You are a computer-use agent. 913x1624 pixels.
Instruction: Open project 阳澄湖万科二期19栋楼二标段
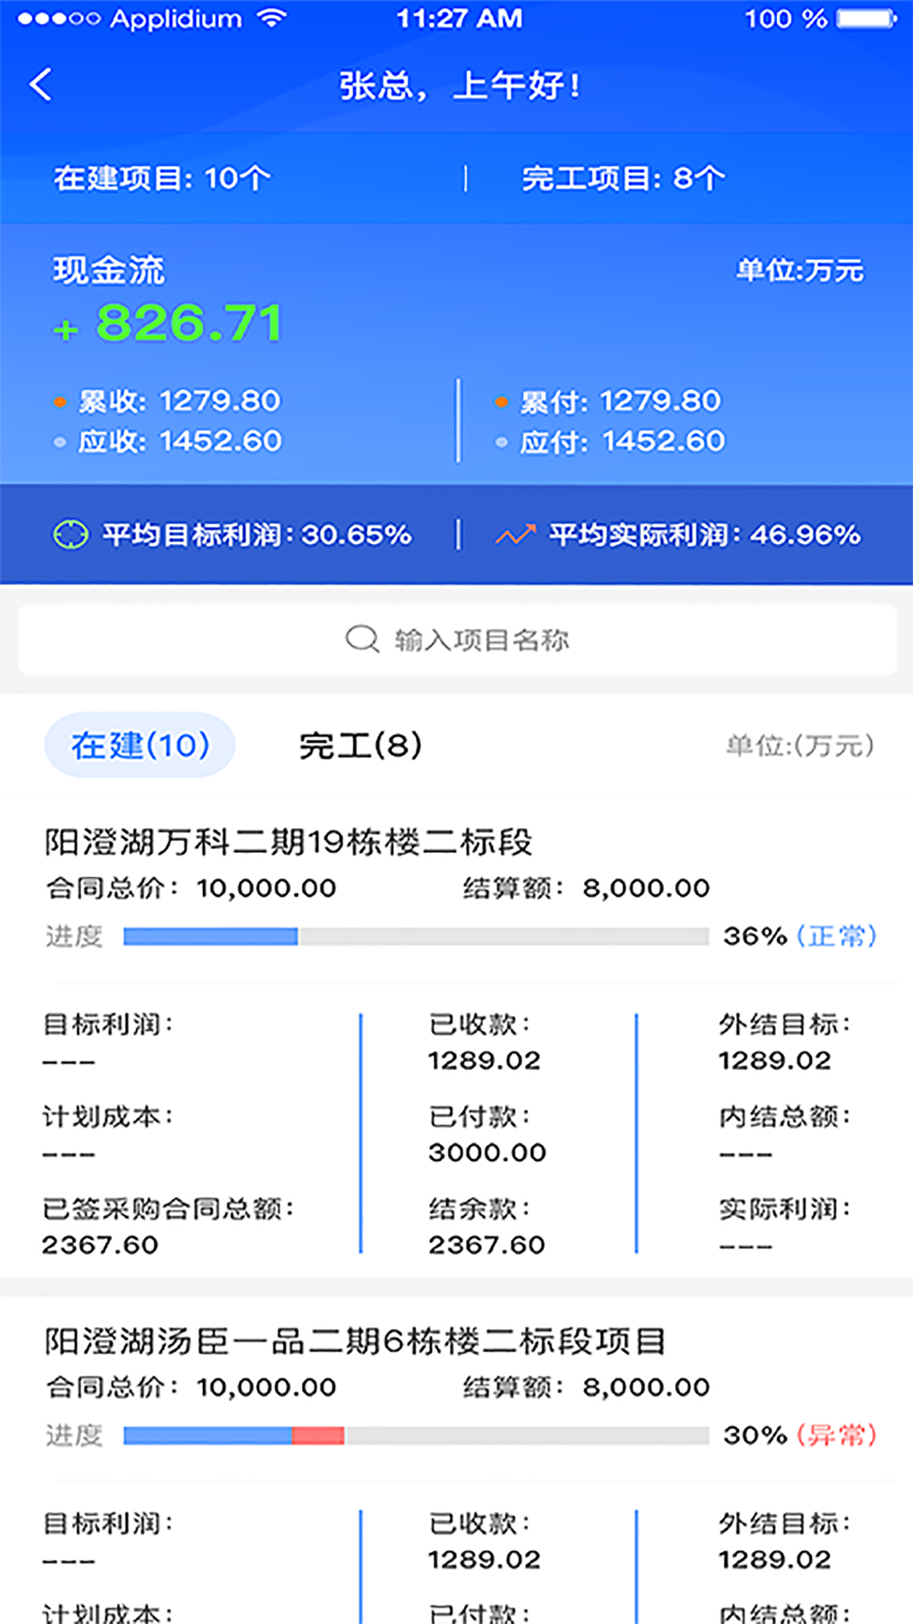point(288,842)
